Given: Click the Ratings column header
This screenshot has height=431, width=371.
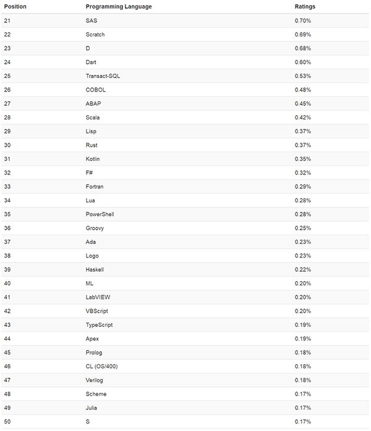Looking at the screenshot, I should [304, 6].
